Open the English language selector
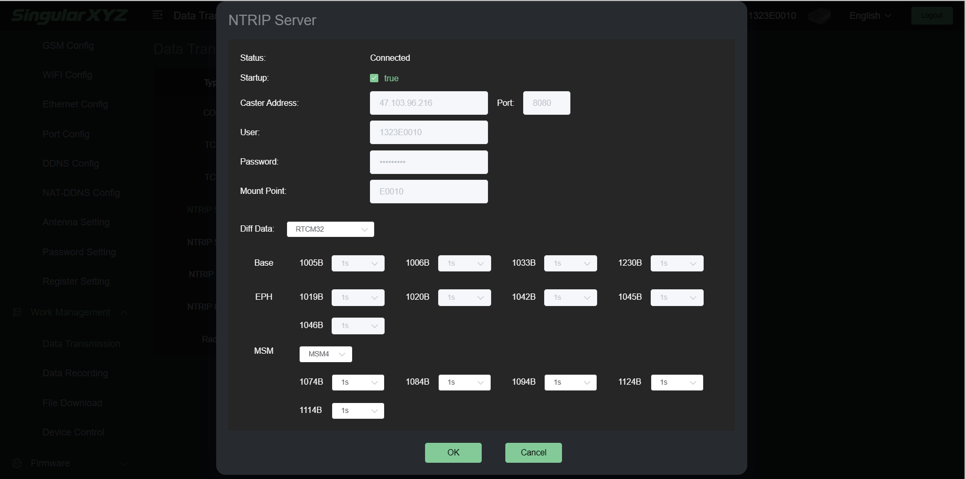Image resolution: width=965 pixels, height=479 pixels. (869, 16)
